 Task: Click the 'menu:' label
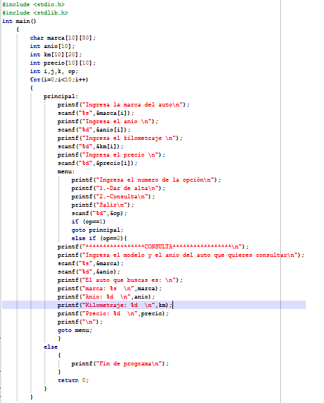pyautogui.click(x=66, y=171)
